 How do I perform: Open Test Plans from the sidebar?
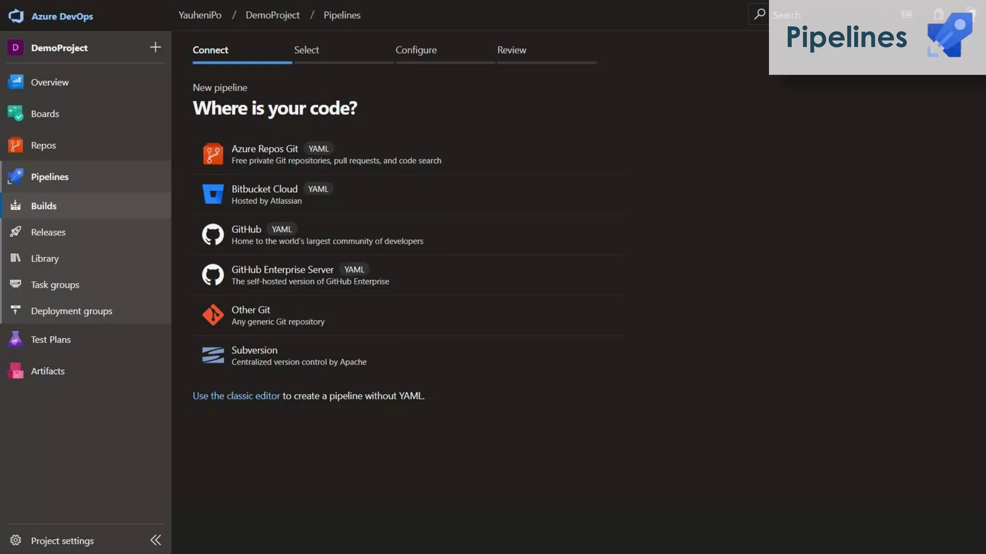(x=51, y=340)
